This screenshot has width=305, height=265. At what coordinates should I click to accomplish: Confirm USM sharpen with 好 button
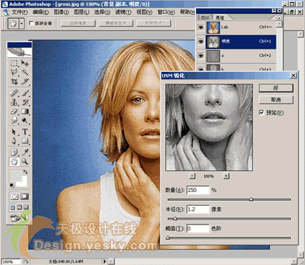click(x=276, y=88)
